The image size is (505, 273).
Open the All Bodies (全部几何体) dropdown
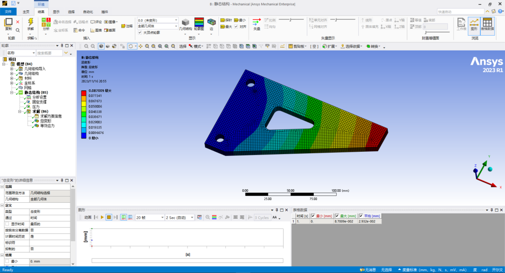(x=158, y=26)
